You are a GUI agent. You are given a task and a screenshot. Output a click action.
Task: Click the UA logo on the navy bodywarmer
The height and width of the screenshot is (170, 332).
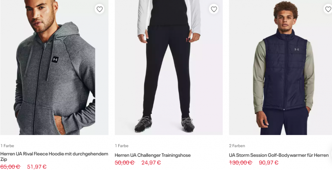pyautogui.click(x=296, y=49)
